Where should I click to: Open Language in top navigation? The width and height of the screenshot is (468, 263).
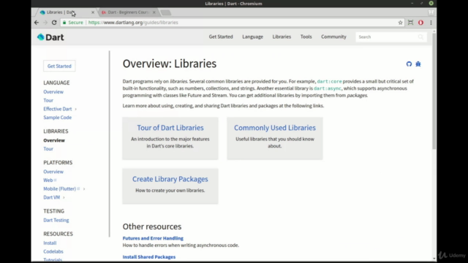[x=252, y=37]
